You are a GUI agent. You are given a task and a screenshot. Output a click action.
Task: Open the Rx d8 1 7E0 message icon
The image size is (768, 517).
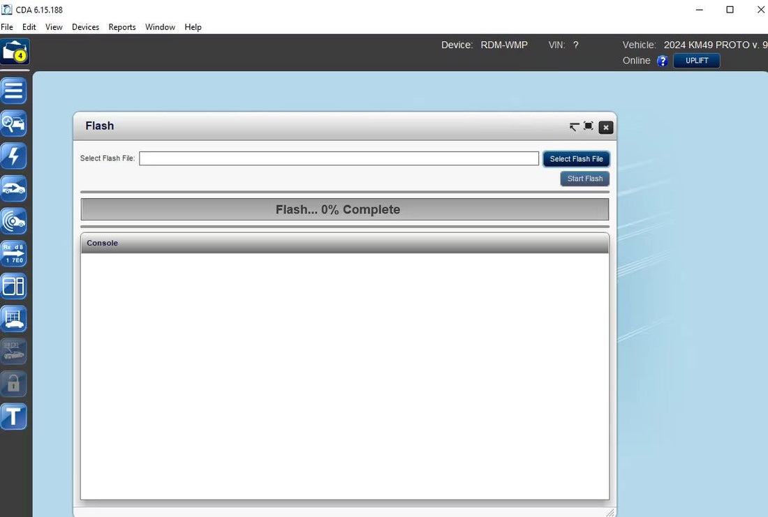coord(14,254)
